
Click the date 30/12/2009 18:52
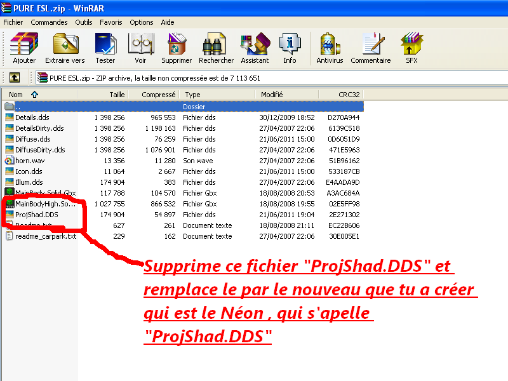[287, 117]
